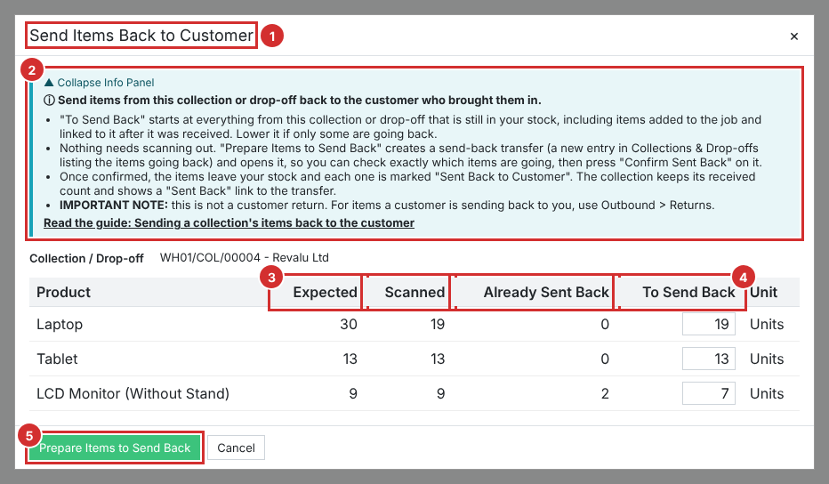Click the To Send Back column header

688,293
